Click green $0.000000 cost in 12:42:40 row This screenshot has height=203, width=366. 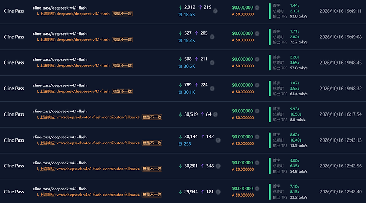[x=242, y=189]
